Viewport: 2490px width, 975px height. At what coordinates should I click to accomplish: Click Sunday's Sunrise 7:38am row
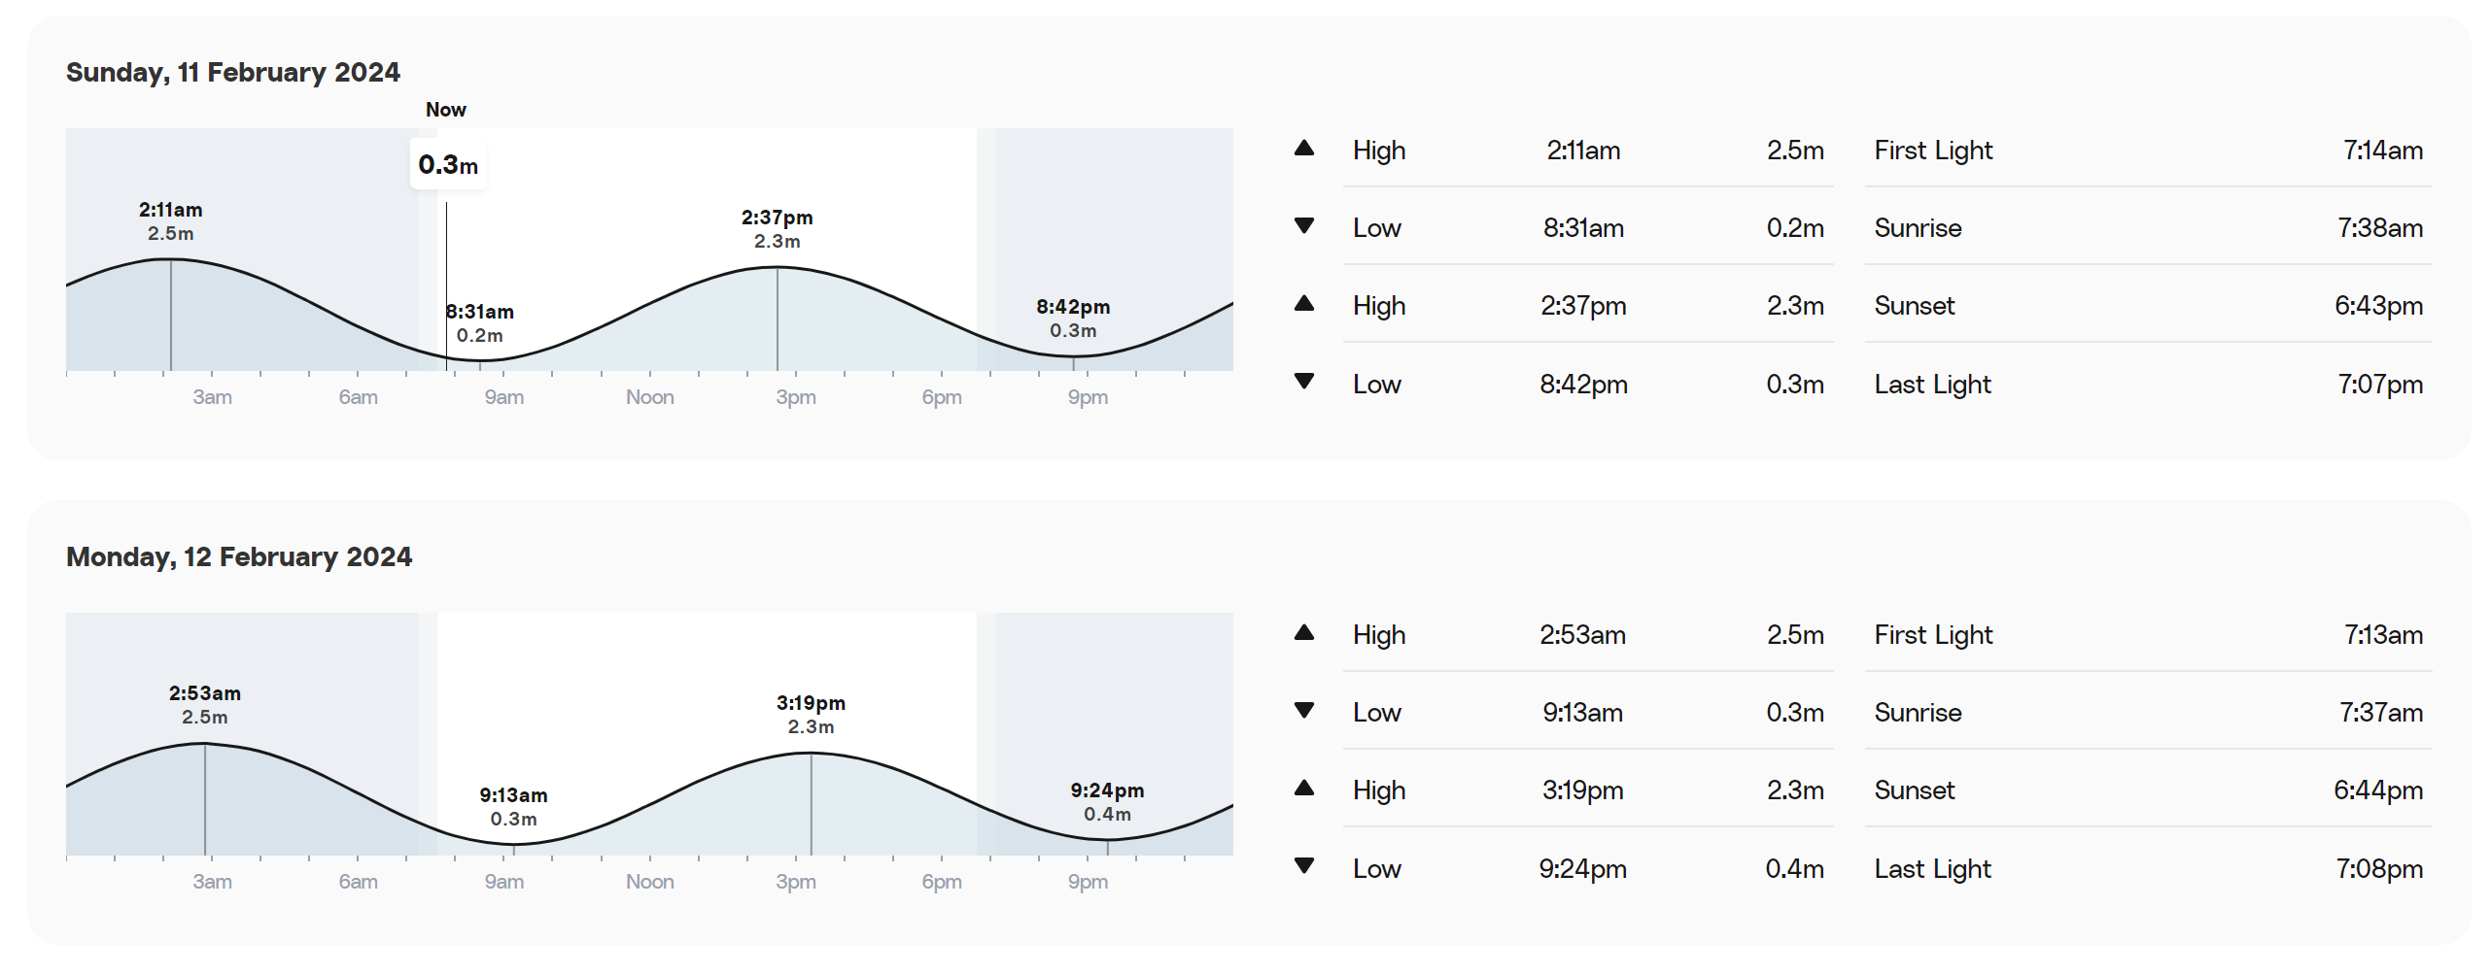click(x=2148, y=227)
